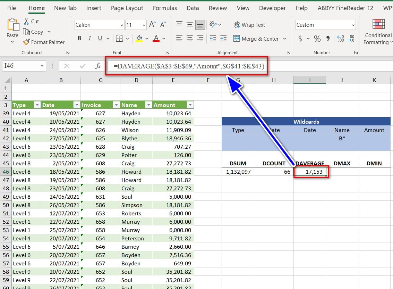Open the Conditional Formatting icon
The height and width of the screenshot is (289, 393).
pos(378,24)
